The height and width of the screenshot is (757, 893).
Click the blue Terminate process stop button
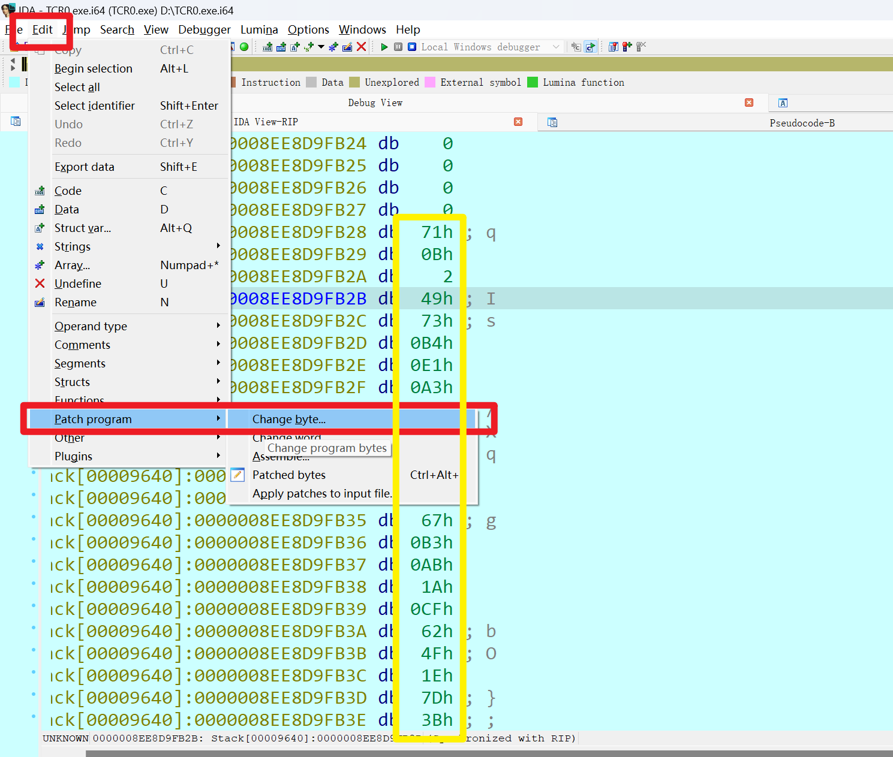coord(412,47)
